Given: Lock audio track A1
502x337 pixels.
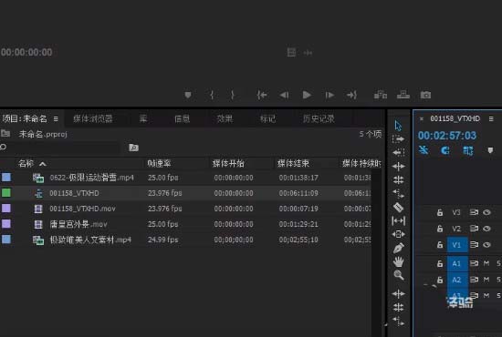Looking at the screenshot, I should 440,263.
